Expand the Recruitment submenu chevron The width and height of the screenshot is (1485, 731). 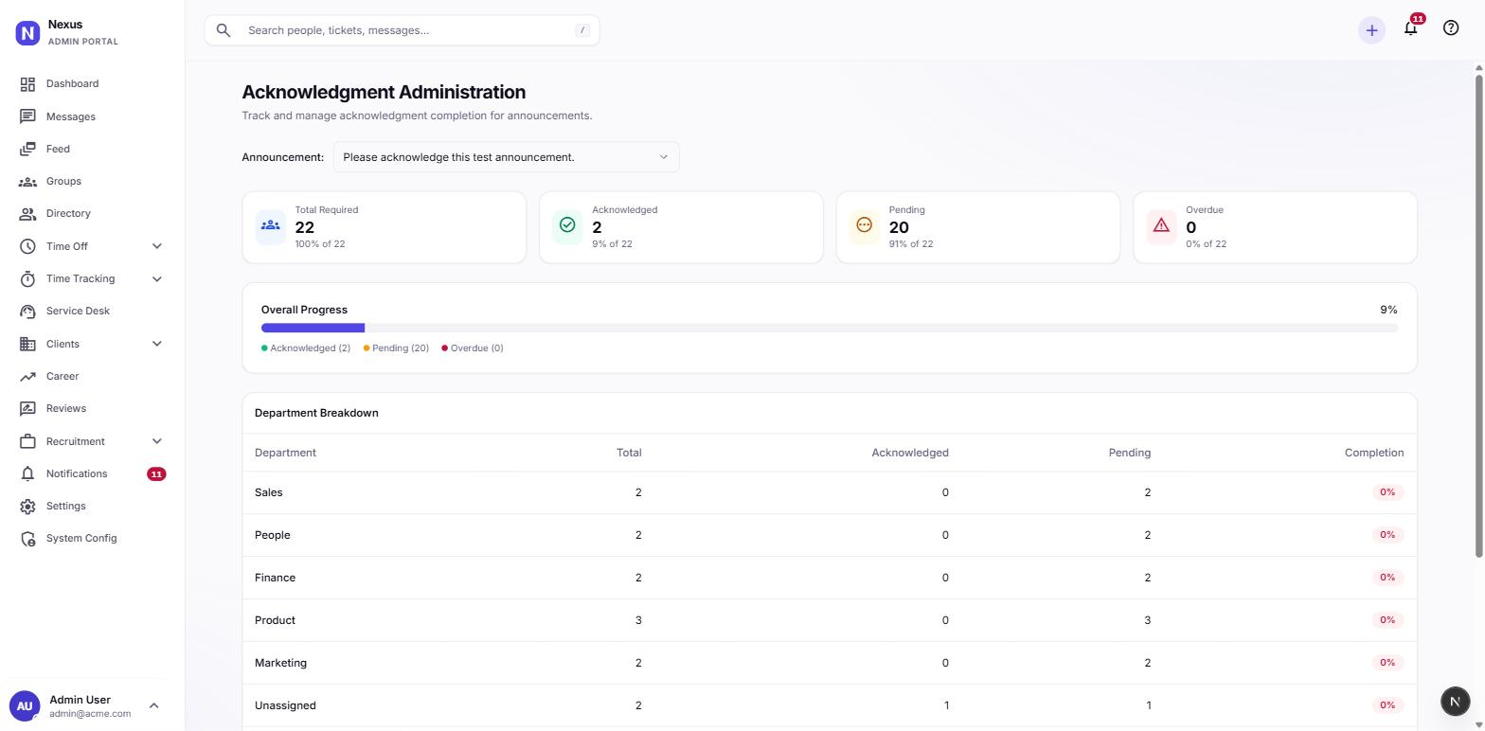pos(157,441)
